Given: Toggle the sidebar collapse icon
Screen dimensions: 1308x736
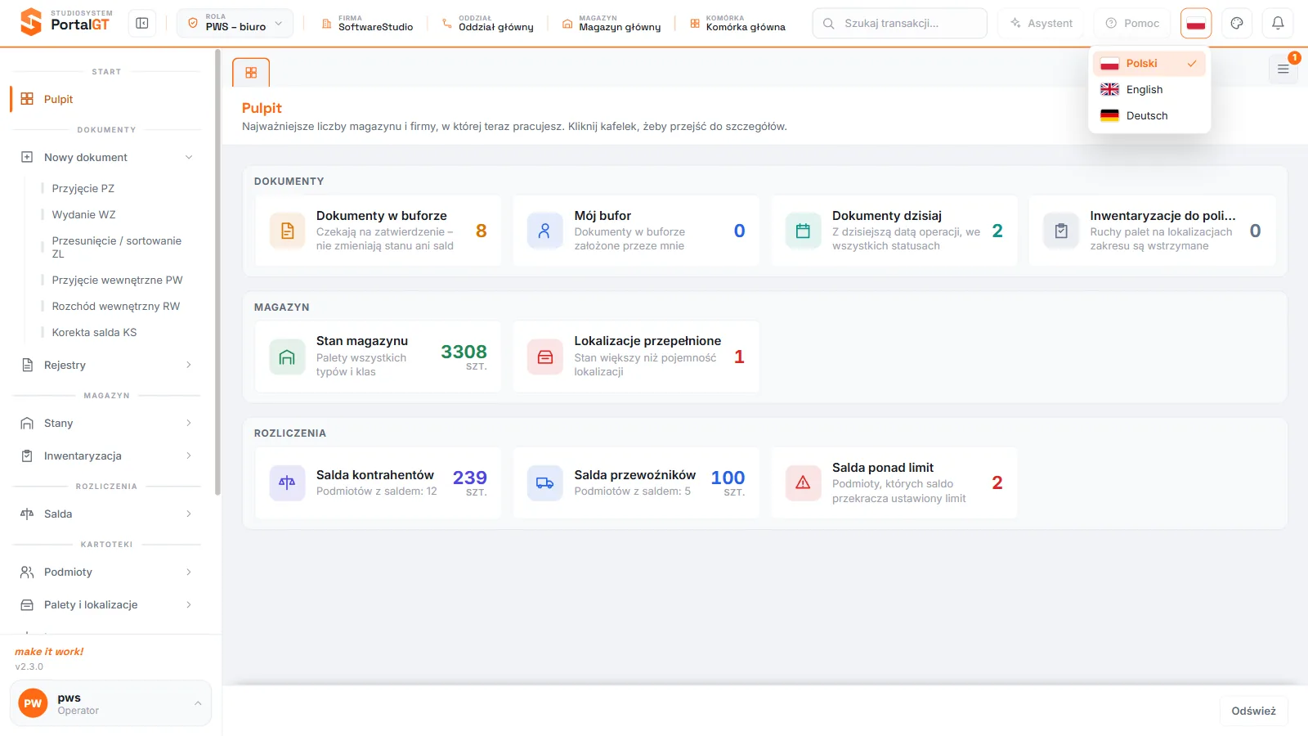Looking at the screenshot, I should pos(142,24).
